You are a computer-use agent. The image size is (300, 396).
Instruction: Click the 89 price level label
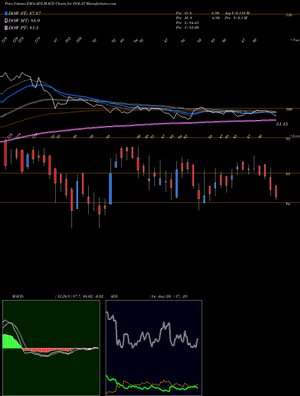click(287, 174)
